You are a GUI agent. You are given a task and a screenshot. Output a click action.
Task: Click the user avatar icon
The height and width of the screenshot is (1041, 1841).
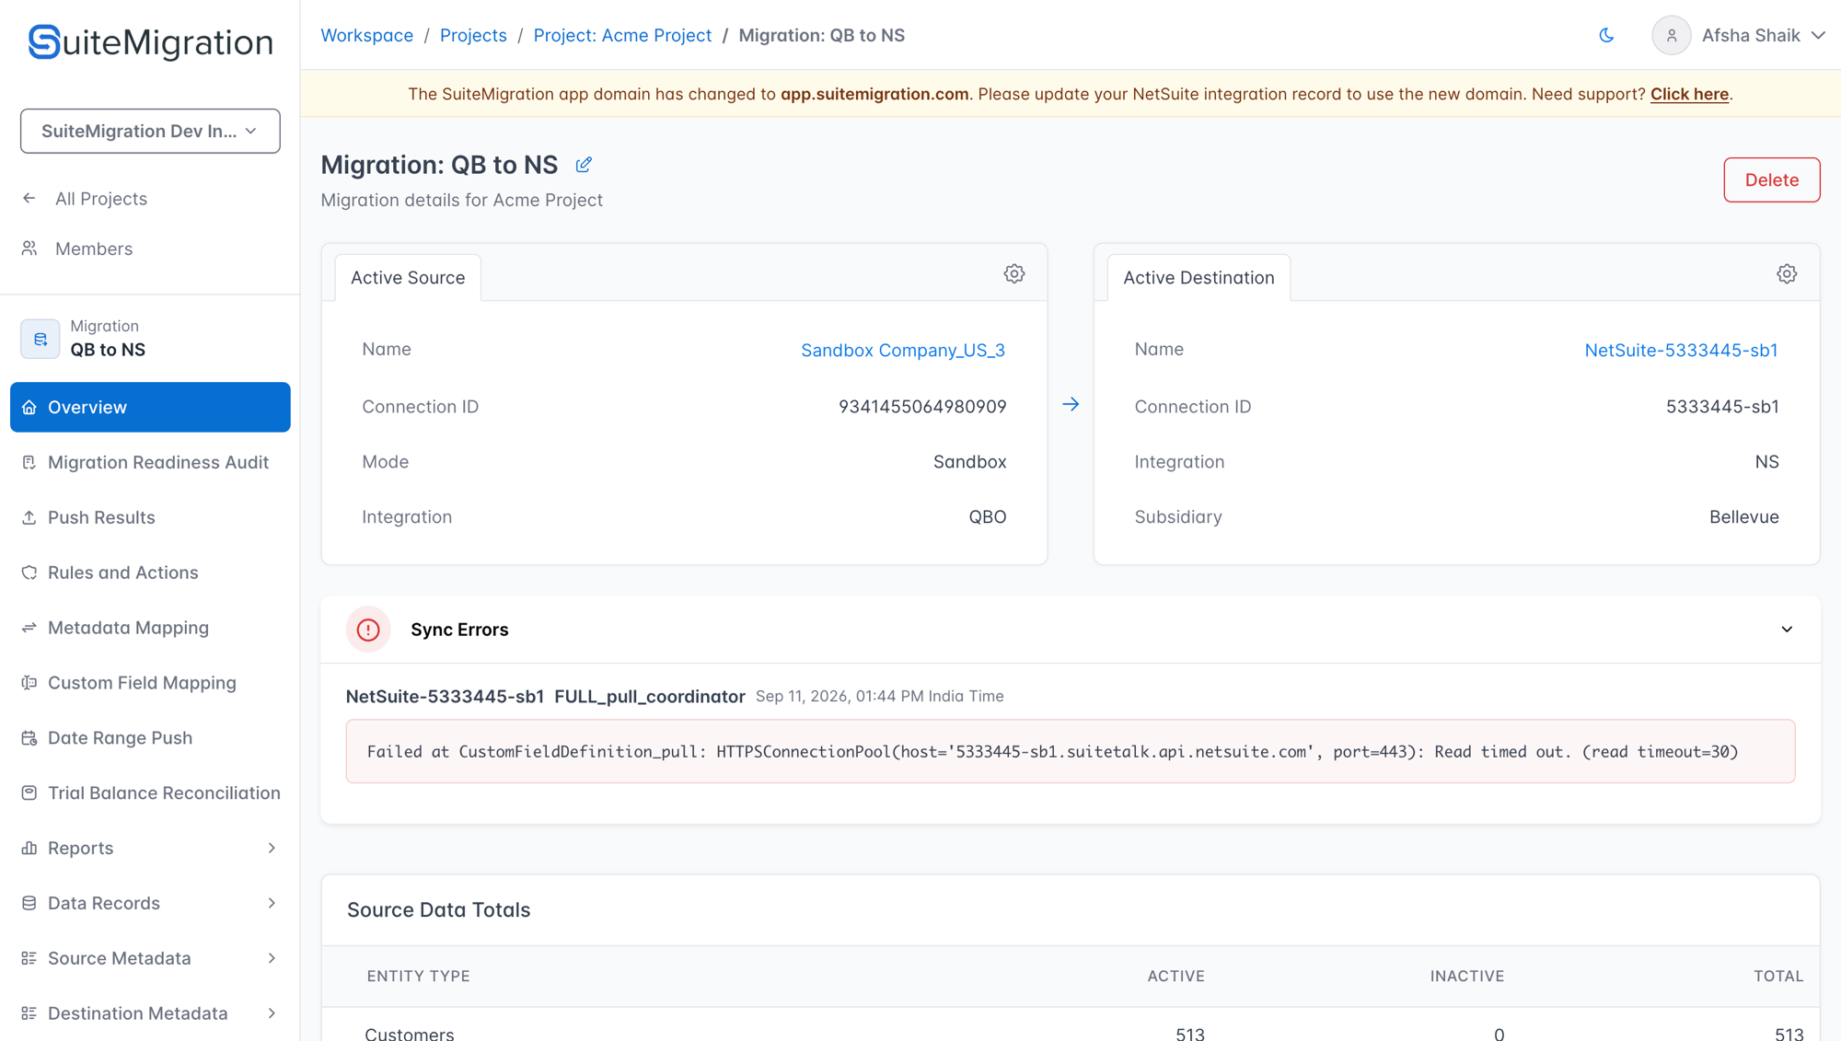[x=1671, y=35]
